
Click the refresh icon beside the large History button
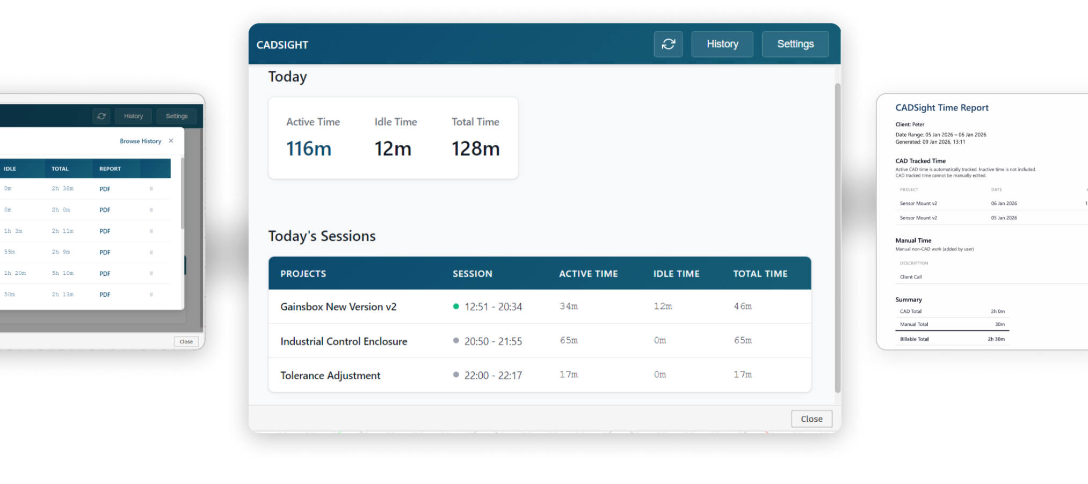pyautogui.click(x=668, y=44)
